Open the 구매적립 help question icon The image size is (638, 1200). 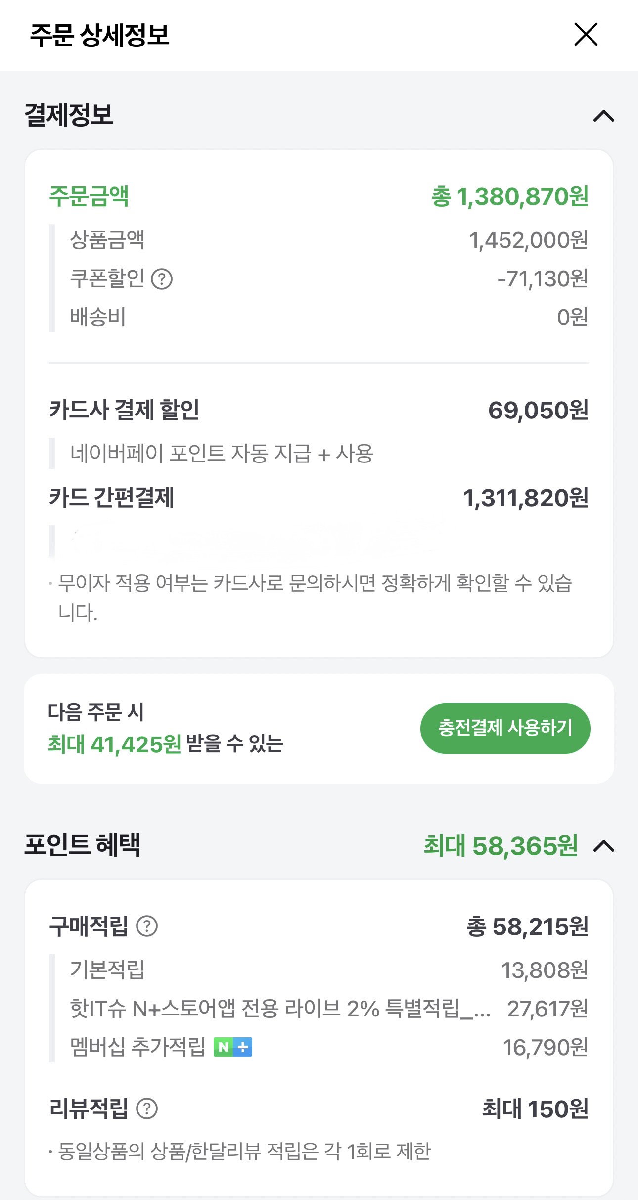pyautogui.click(x=147, y=926)
